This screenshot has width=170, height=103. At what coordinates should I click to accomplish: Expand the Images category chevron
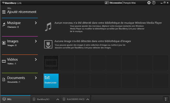36,41
